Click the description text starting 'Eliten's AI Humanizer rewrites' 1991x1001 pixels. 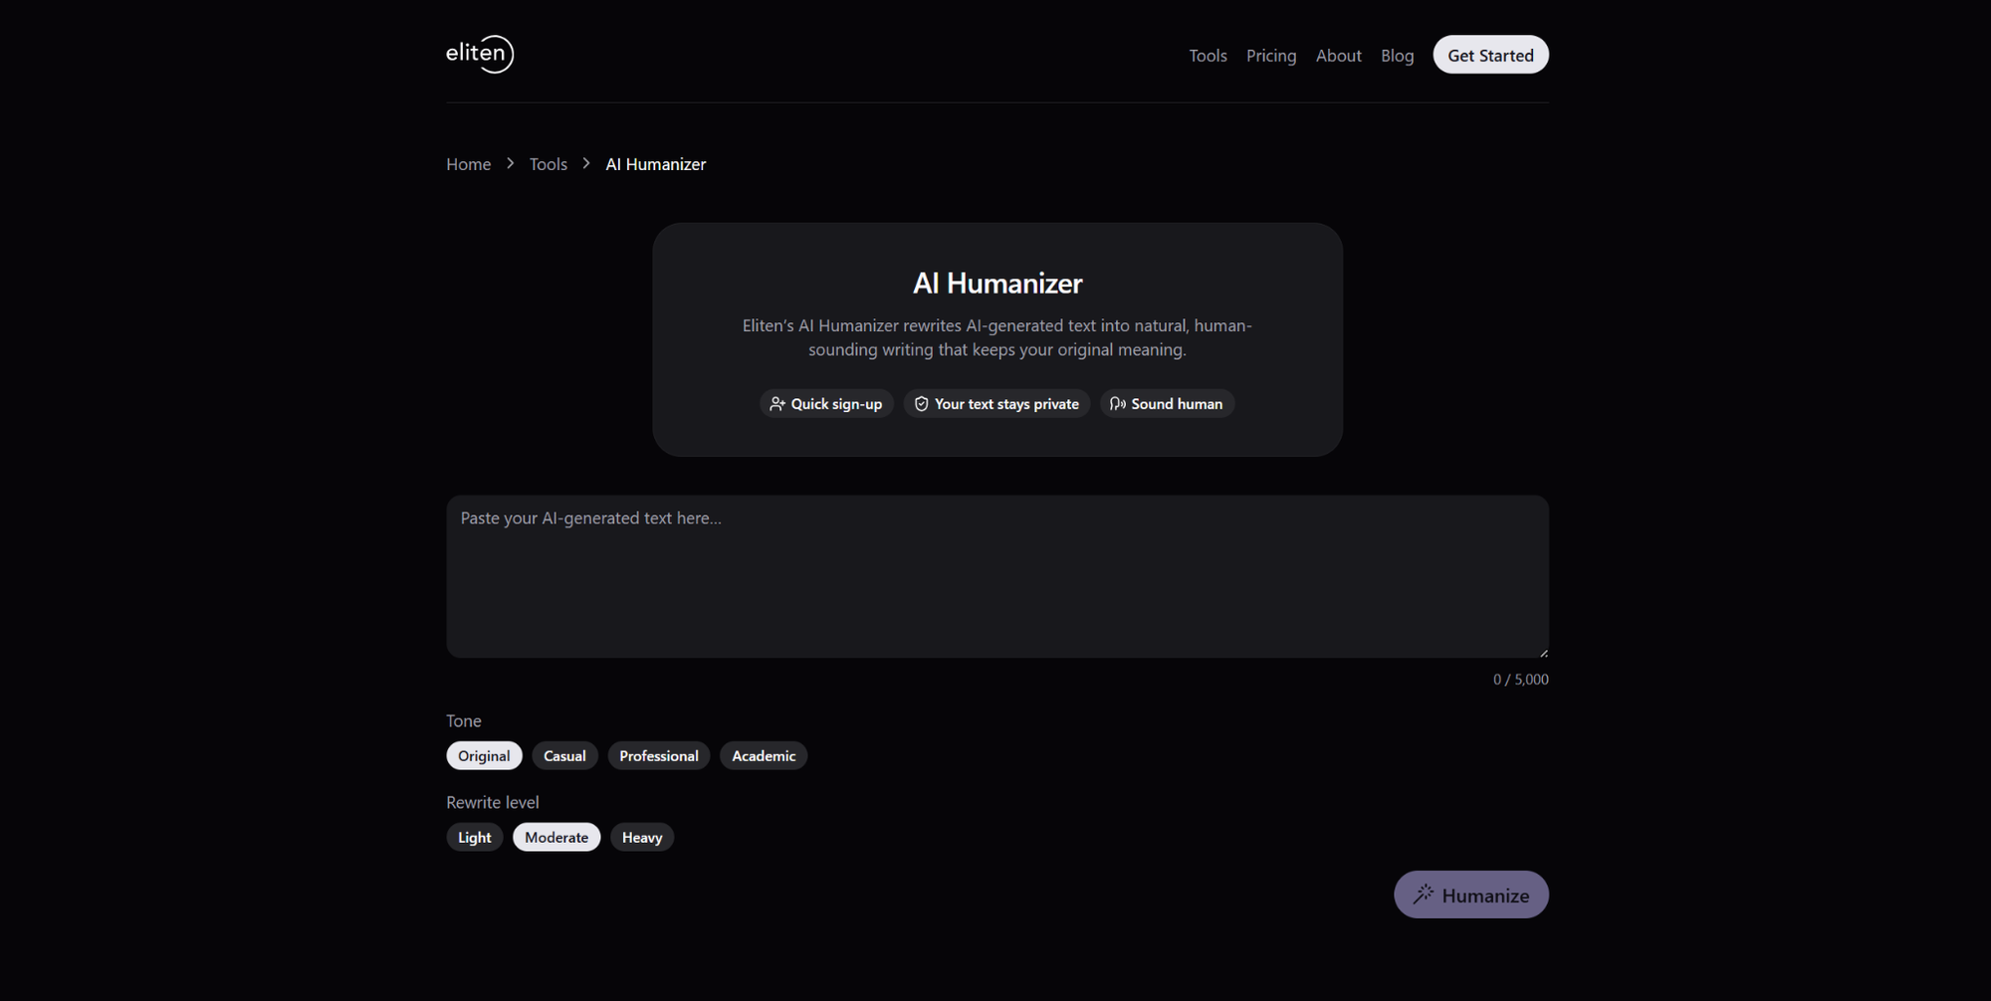997,337
